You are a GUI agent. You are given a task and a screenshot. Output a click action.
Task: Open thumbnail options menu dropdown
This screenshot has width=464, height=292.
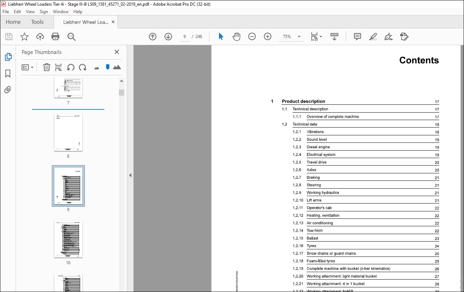pyautogui.click(x=27, y=67)
